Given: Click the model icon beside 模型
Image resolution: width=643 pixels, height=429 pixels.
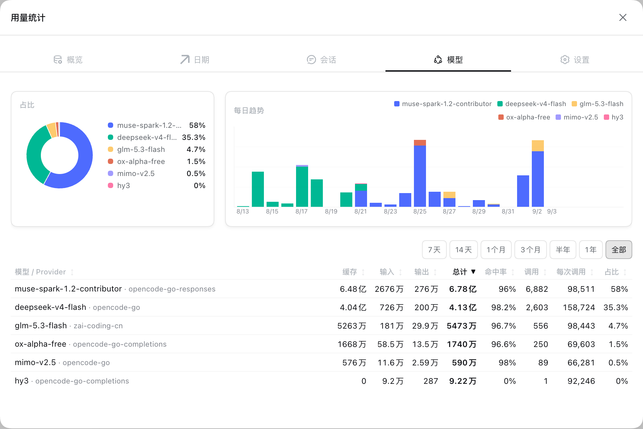Looking at the screenshot, I should click(438, 60).
